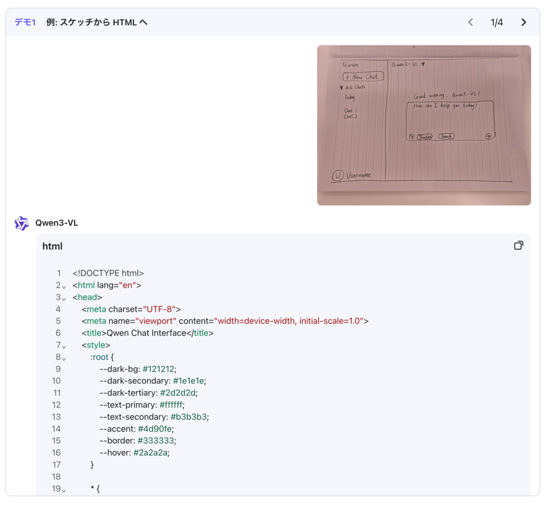
Task: Fold the :root rule on line 8
Action: coord(64,358)
